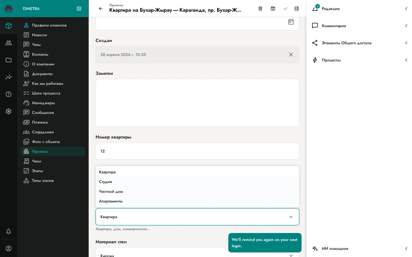Screen dimensions: 412x257
Task: Open the Материал стен dropdown chevron
Action: (291, 255)
